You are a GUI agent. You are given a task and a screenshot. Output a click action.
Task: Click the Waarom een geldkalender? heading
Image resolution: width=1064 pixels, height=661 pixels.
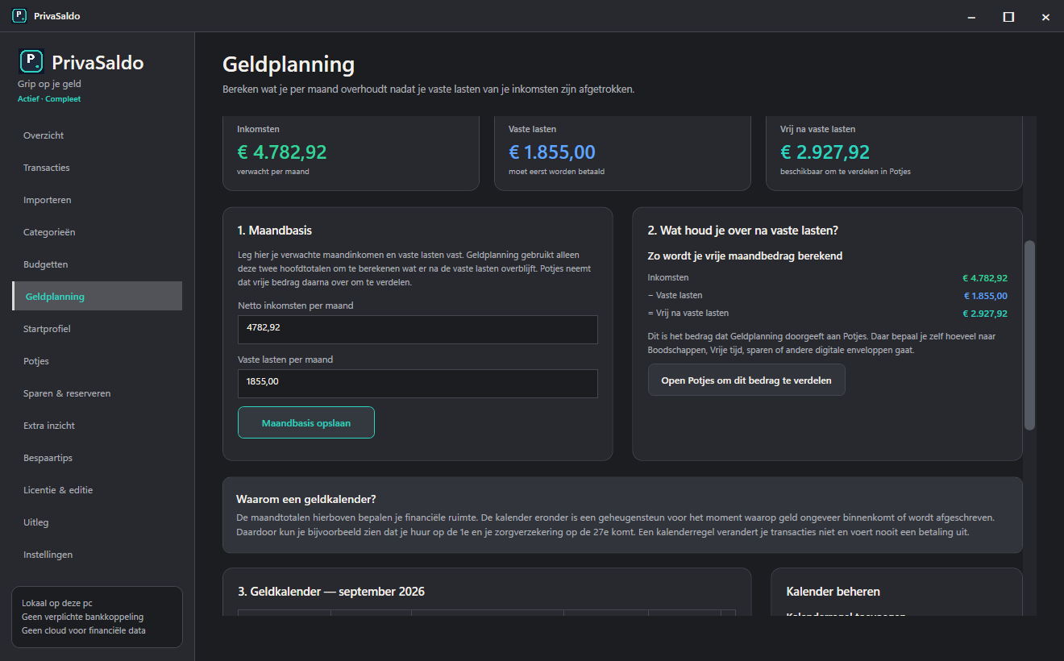click(x=306, y=500)
